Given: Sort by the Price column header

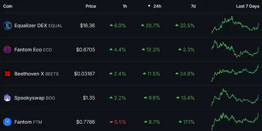Looking at the screenshot, I should pos(91,6).
